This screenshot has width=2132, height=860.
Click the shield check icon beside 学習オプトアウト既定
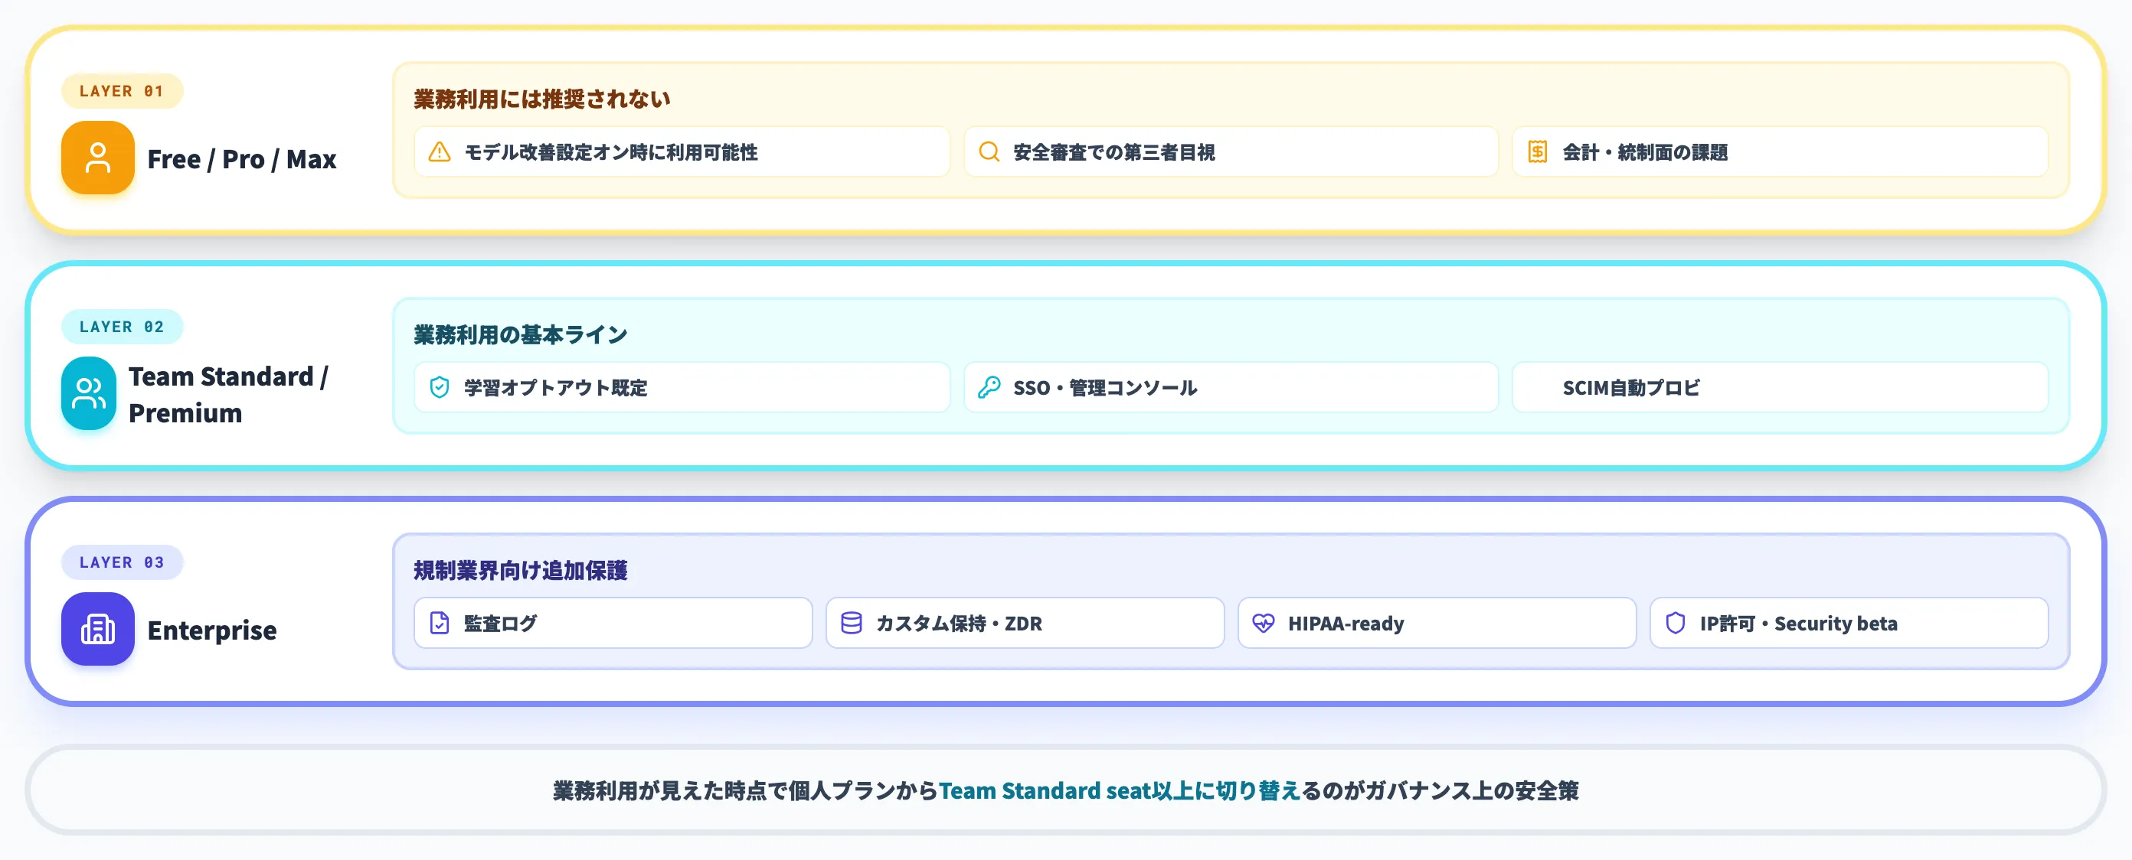click(440, 387)
